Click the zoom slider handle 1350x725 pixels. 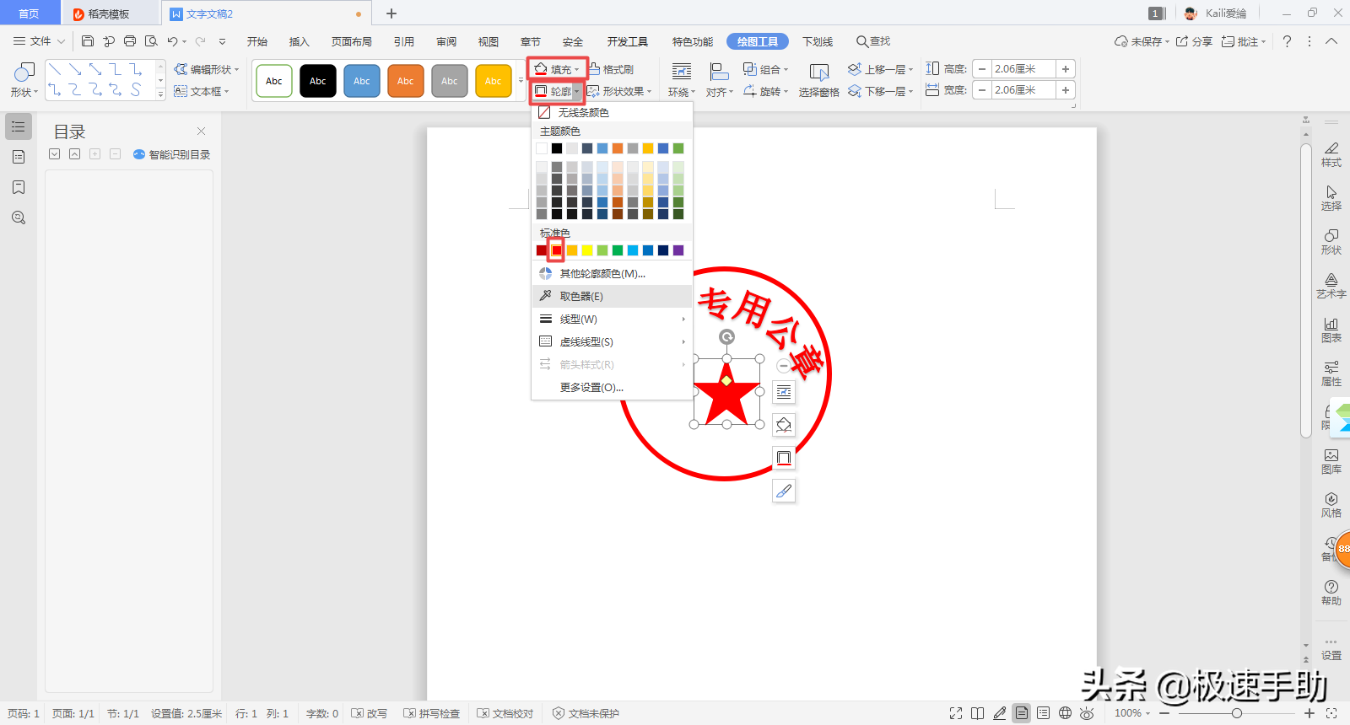1237,713
